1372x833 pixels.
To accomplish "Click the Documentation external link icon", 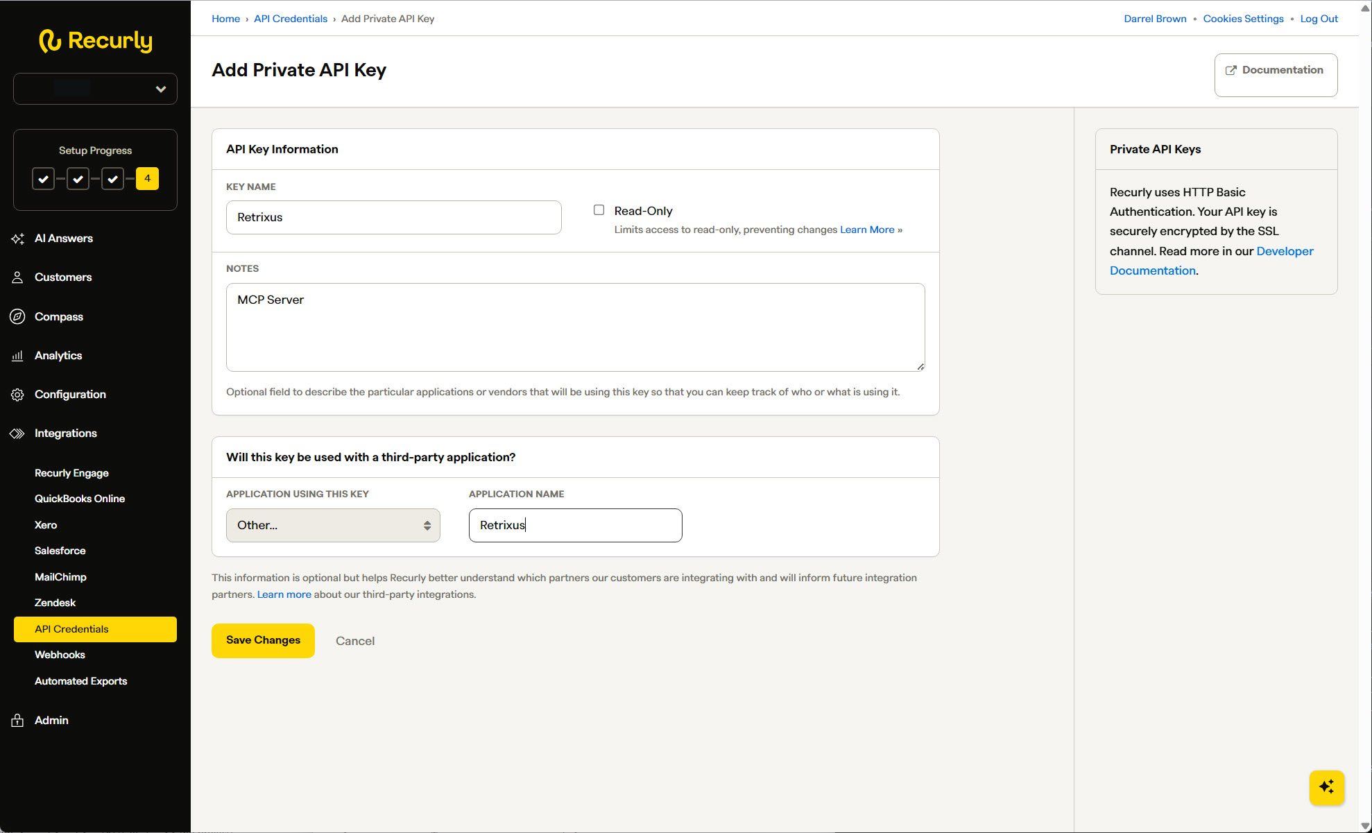I will pos(1231,70).
